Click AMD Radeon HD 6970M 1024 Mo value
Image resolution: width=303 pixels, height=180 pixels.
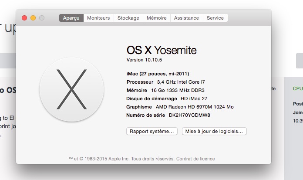point(195,107)
